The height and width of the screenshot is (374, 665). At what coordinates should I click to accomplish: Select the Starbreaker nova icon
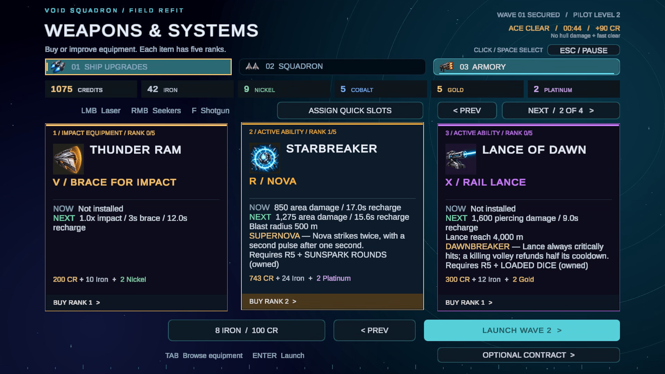point(265,158)
